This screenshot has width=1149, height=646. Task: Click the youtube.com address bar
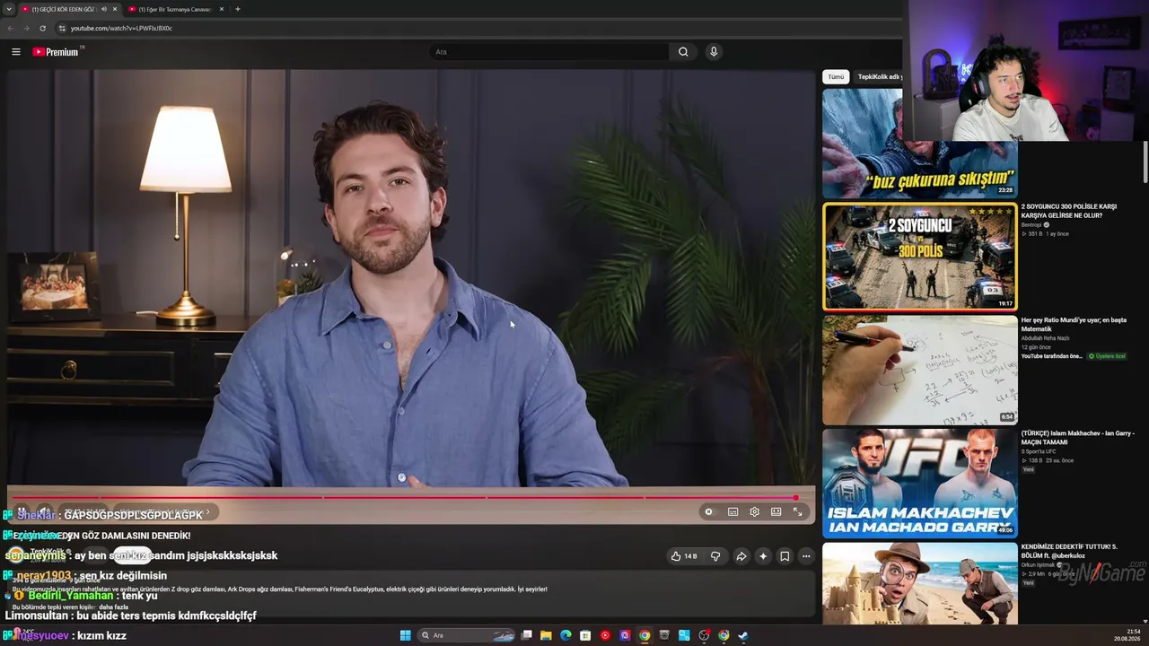click(476, 28)
